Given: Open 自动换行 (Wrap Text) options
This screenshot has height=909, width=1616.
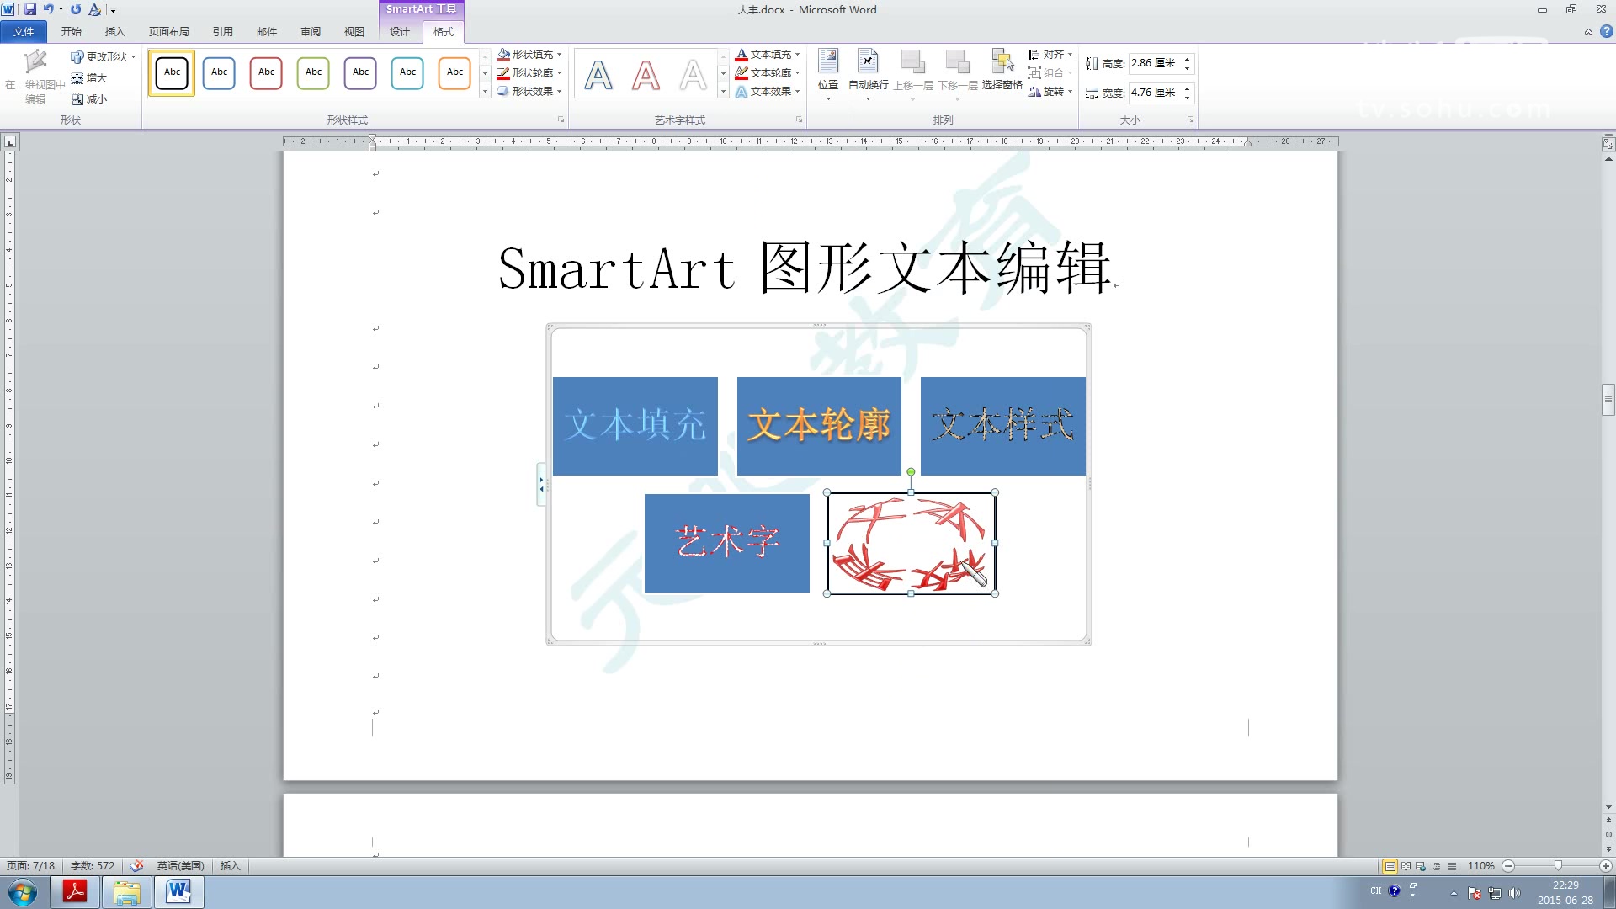Looking at the screenshot, I should click(869, 72).
